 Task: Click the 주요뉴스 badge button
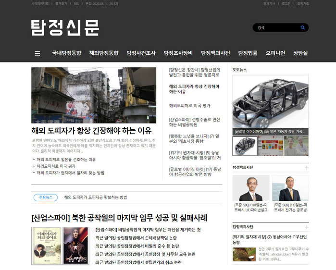coord(46,197)
